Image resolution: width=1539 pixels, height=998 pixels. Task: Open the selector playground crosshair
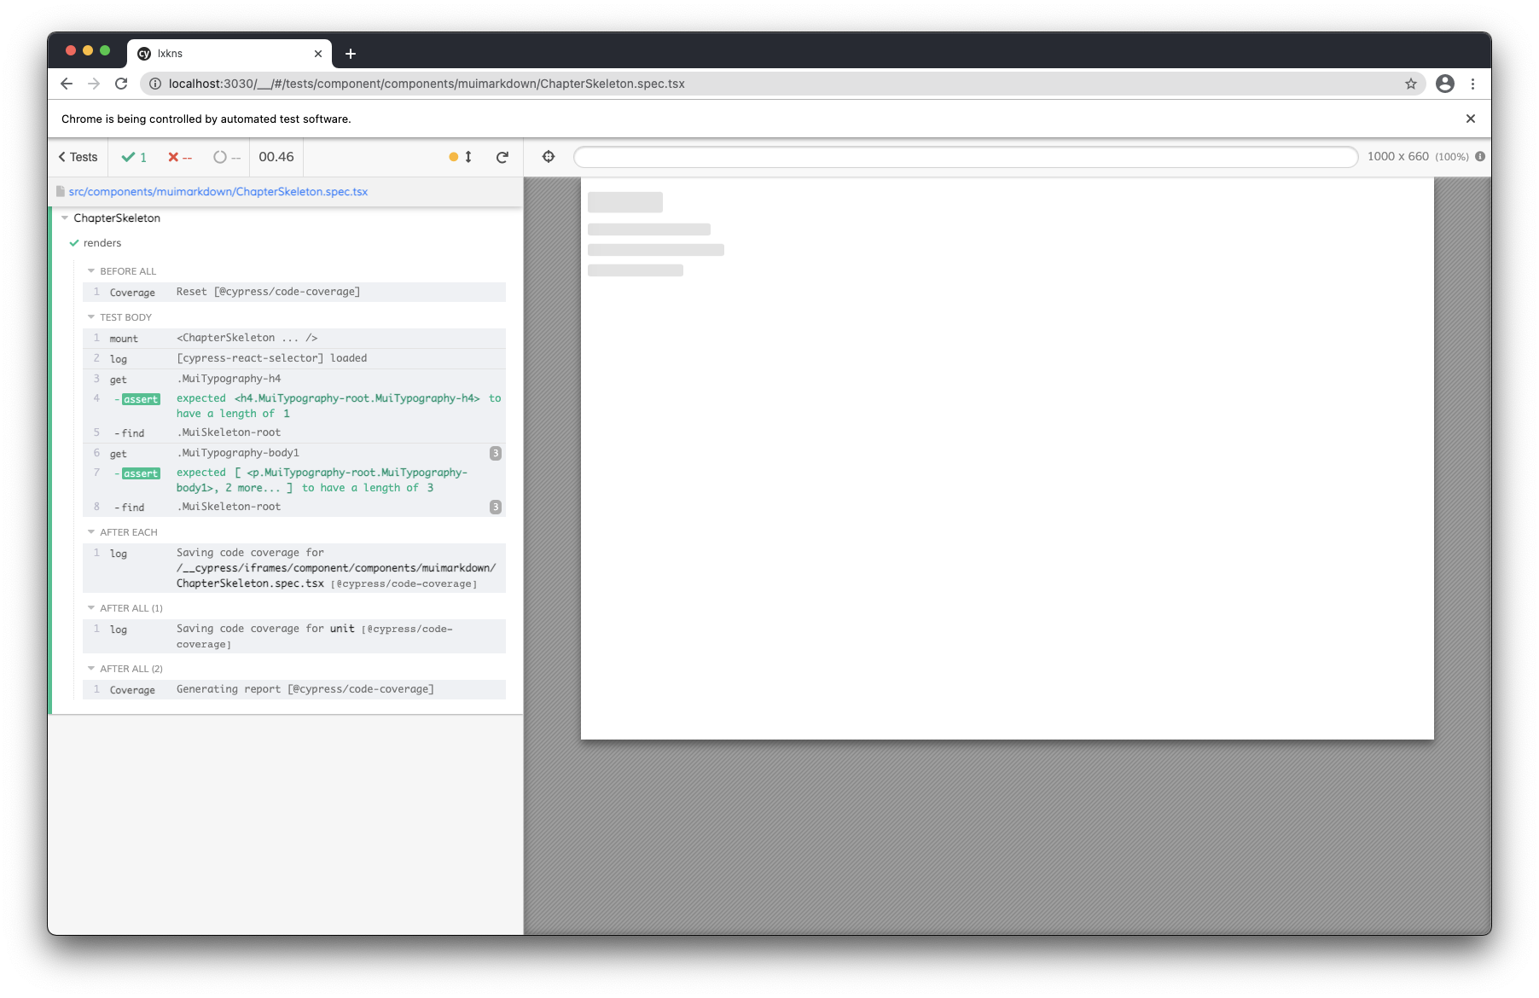tap(549, 157)
